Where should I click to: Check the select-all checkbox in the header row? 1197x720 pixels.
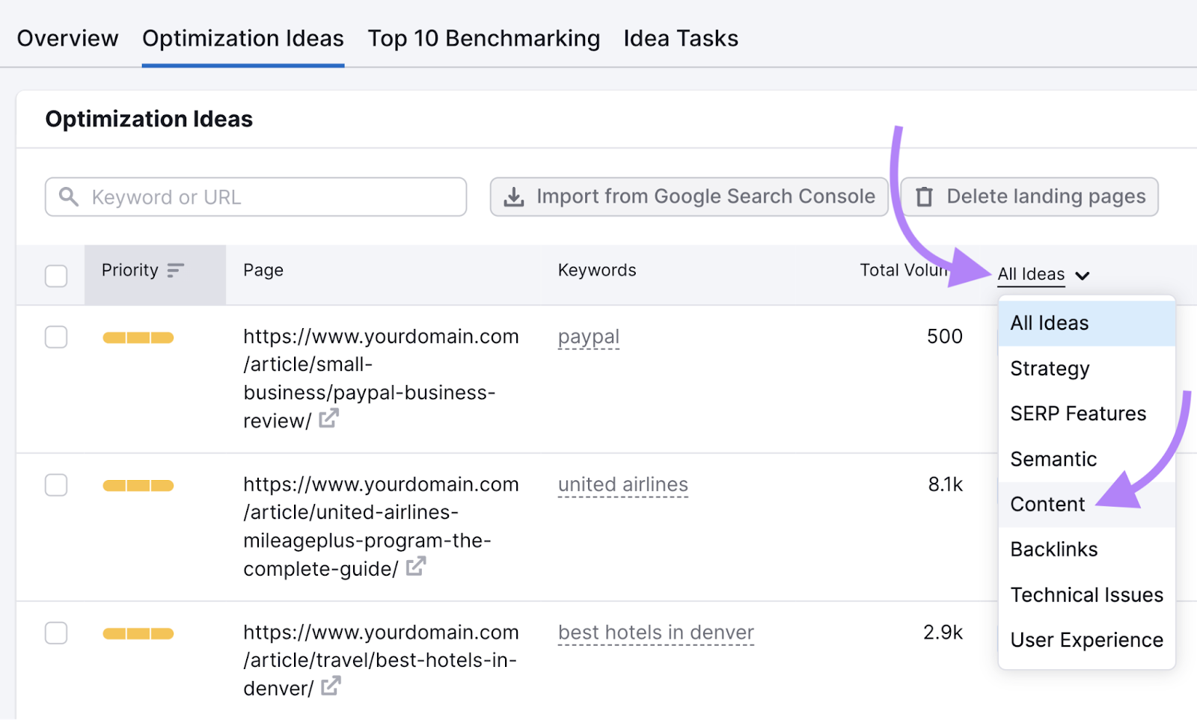(x=55, y=276)
